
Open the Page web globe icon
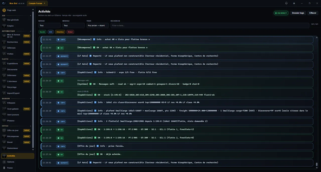4,10
